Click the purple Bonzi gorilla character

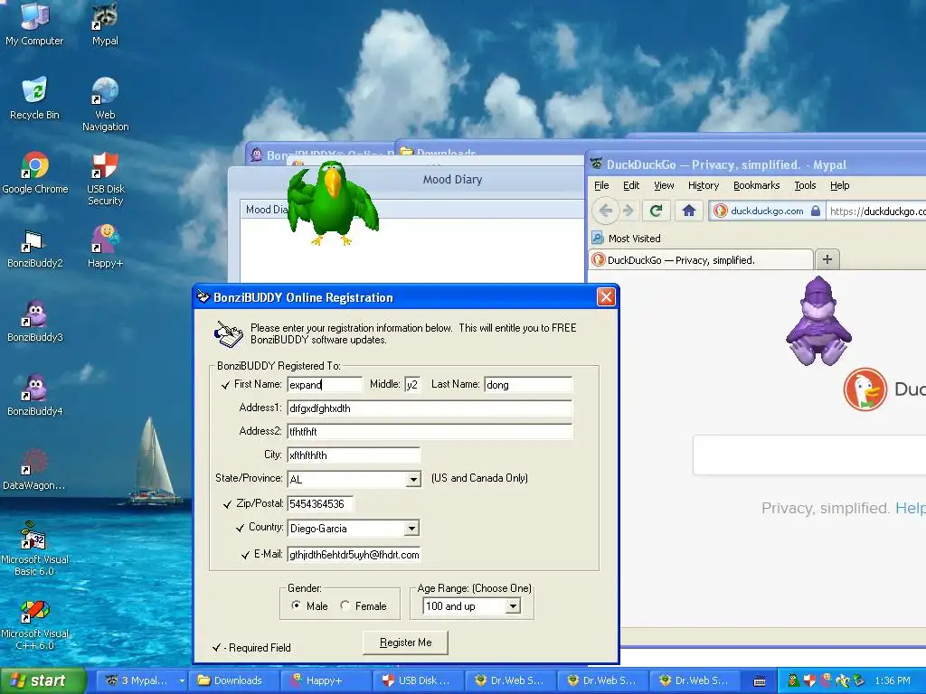point(818,321)
